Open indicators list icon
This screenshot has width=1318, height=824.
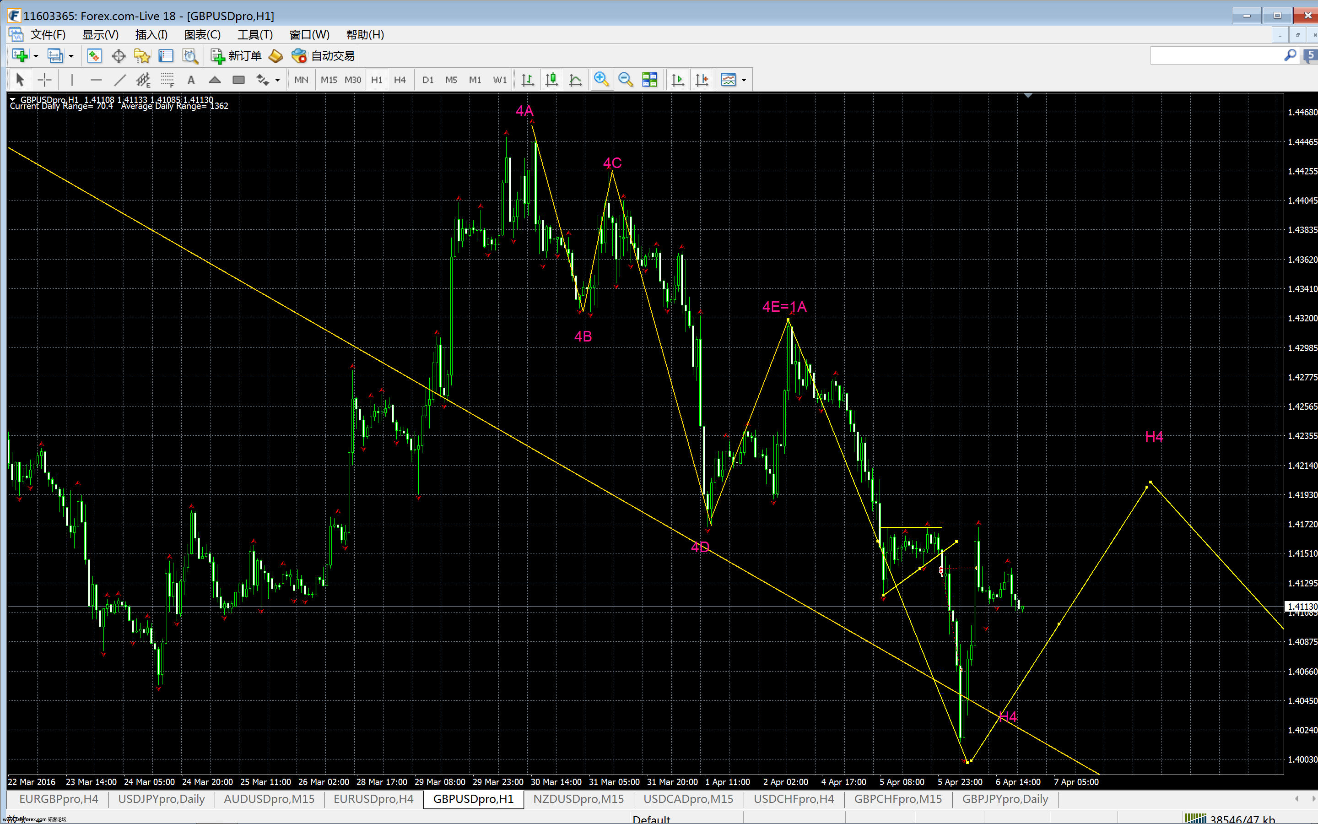728,80
